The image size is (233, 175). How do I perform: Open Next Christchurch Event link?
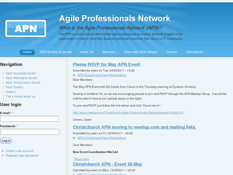pos(23,83)
